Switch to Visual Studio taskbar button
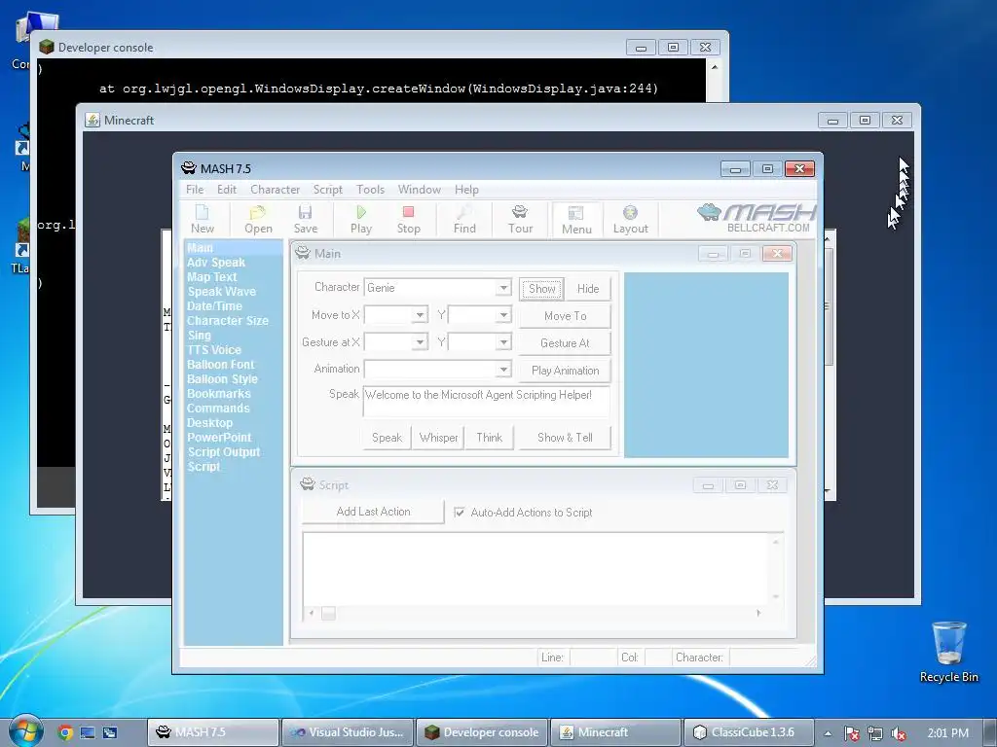Screen dimensions: 997x747 (348, 732)
